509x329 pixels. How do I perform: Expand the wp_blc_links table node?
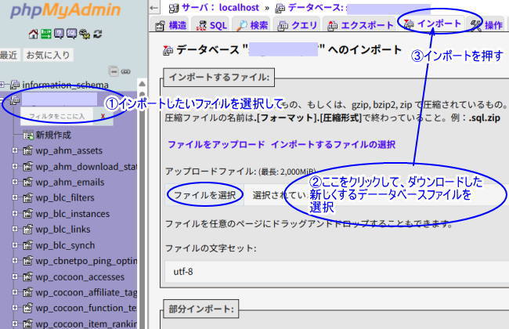pyautogui.click(x=15, y=229)
